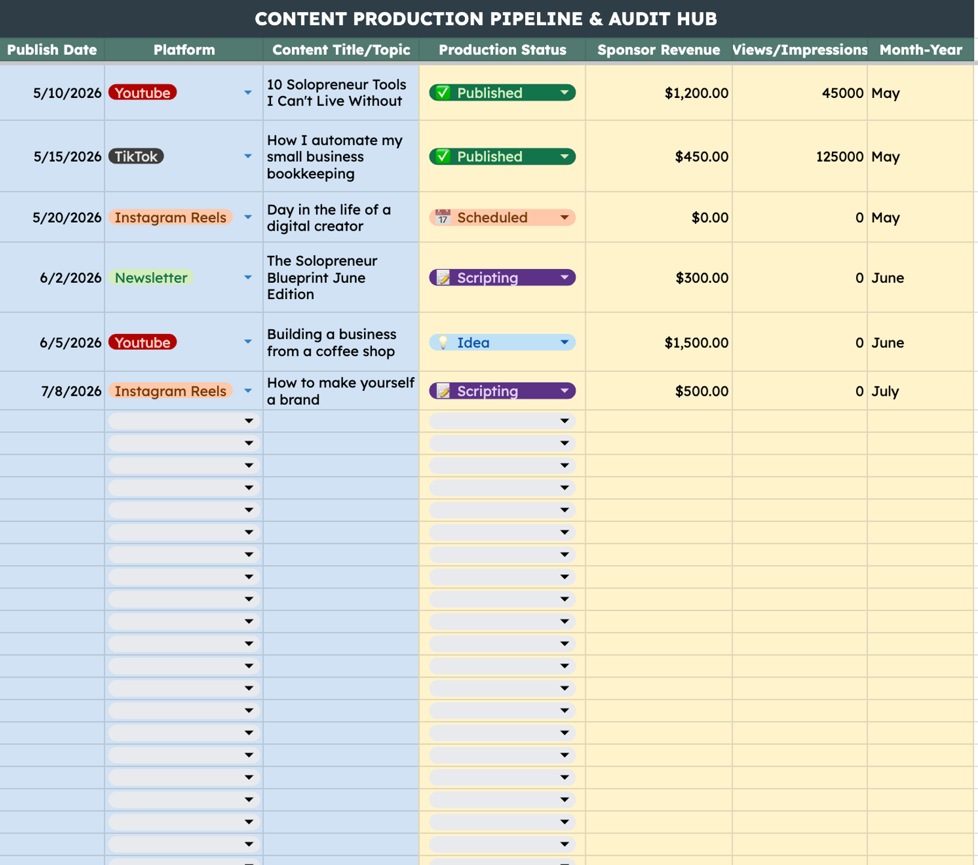
Task: Click the notepad icon on the June Newsletter status
Action: point(443,278)
